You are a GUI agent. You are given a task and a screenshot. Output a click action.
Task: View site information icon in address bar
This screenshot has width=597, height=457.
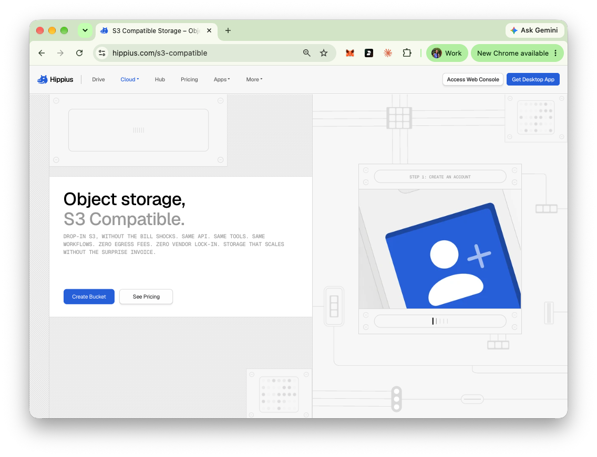[102, 53]
